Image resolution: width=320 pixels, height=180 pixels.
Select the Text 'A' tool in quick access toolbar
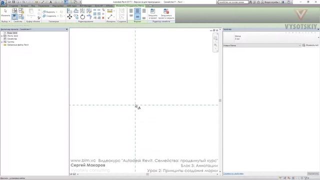point(51,2)
